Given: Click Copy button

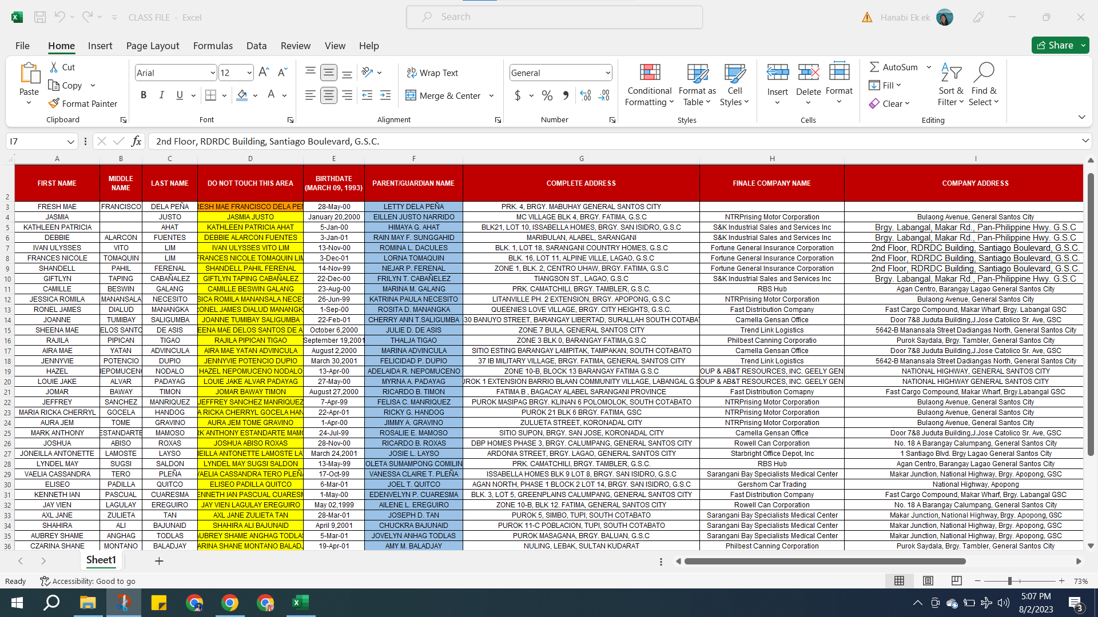Looking at the screenshot, I should click(x=65, y=85).
